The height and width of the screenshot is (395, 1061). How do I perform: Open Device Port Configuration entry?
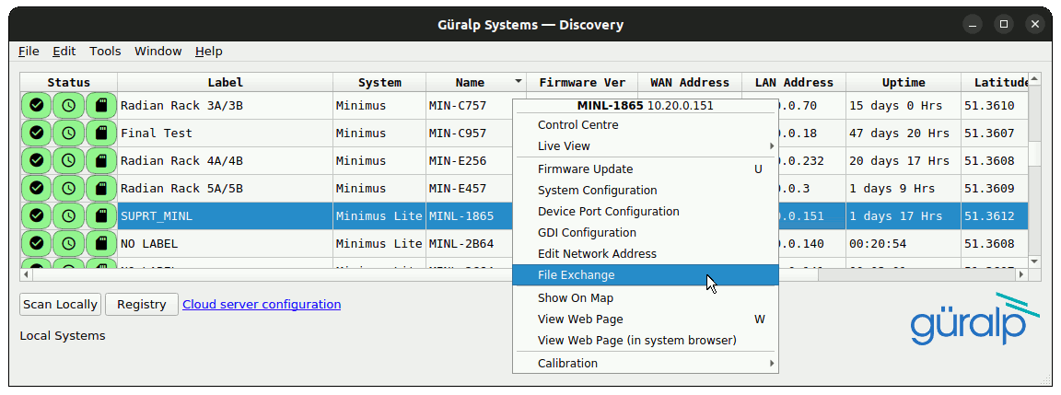pos(646,212)
